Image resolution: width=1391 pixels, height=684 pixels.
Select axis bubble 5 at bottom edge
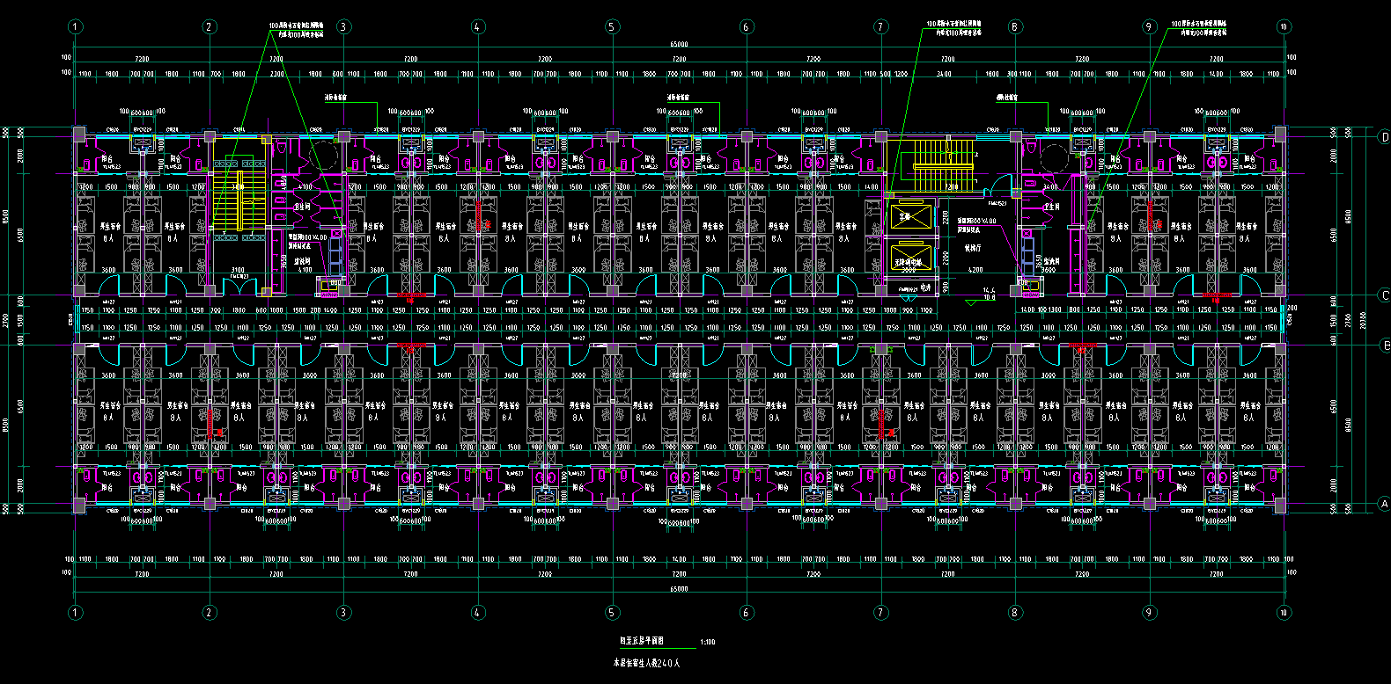(x=612, y=613)
